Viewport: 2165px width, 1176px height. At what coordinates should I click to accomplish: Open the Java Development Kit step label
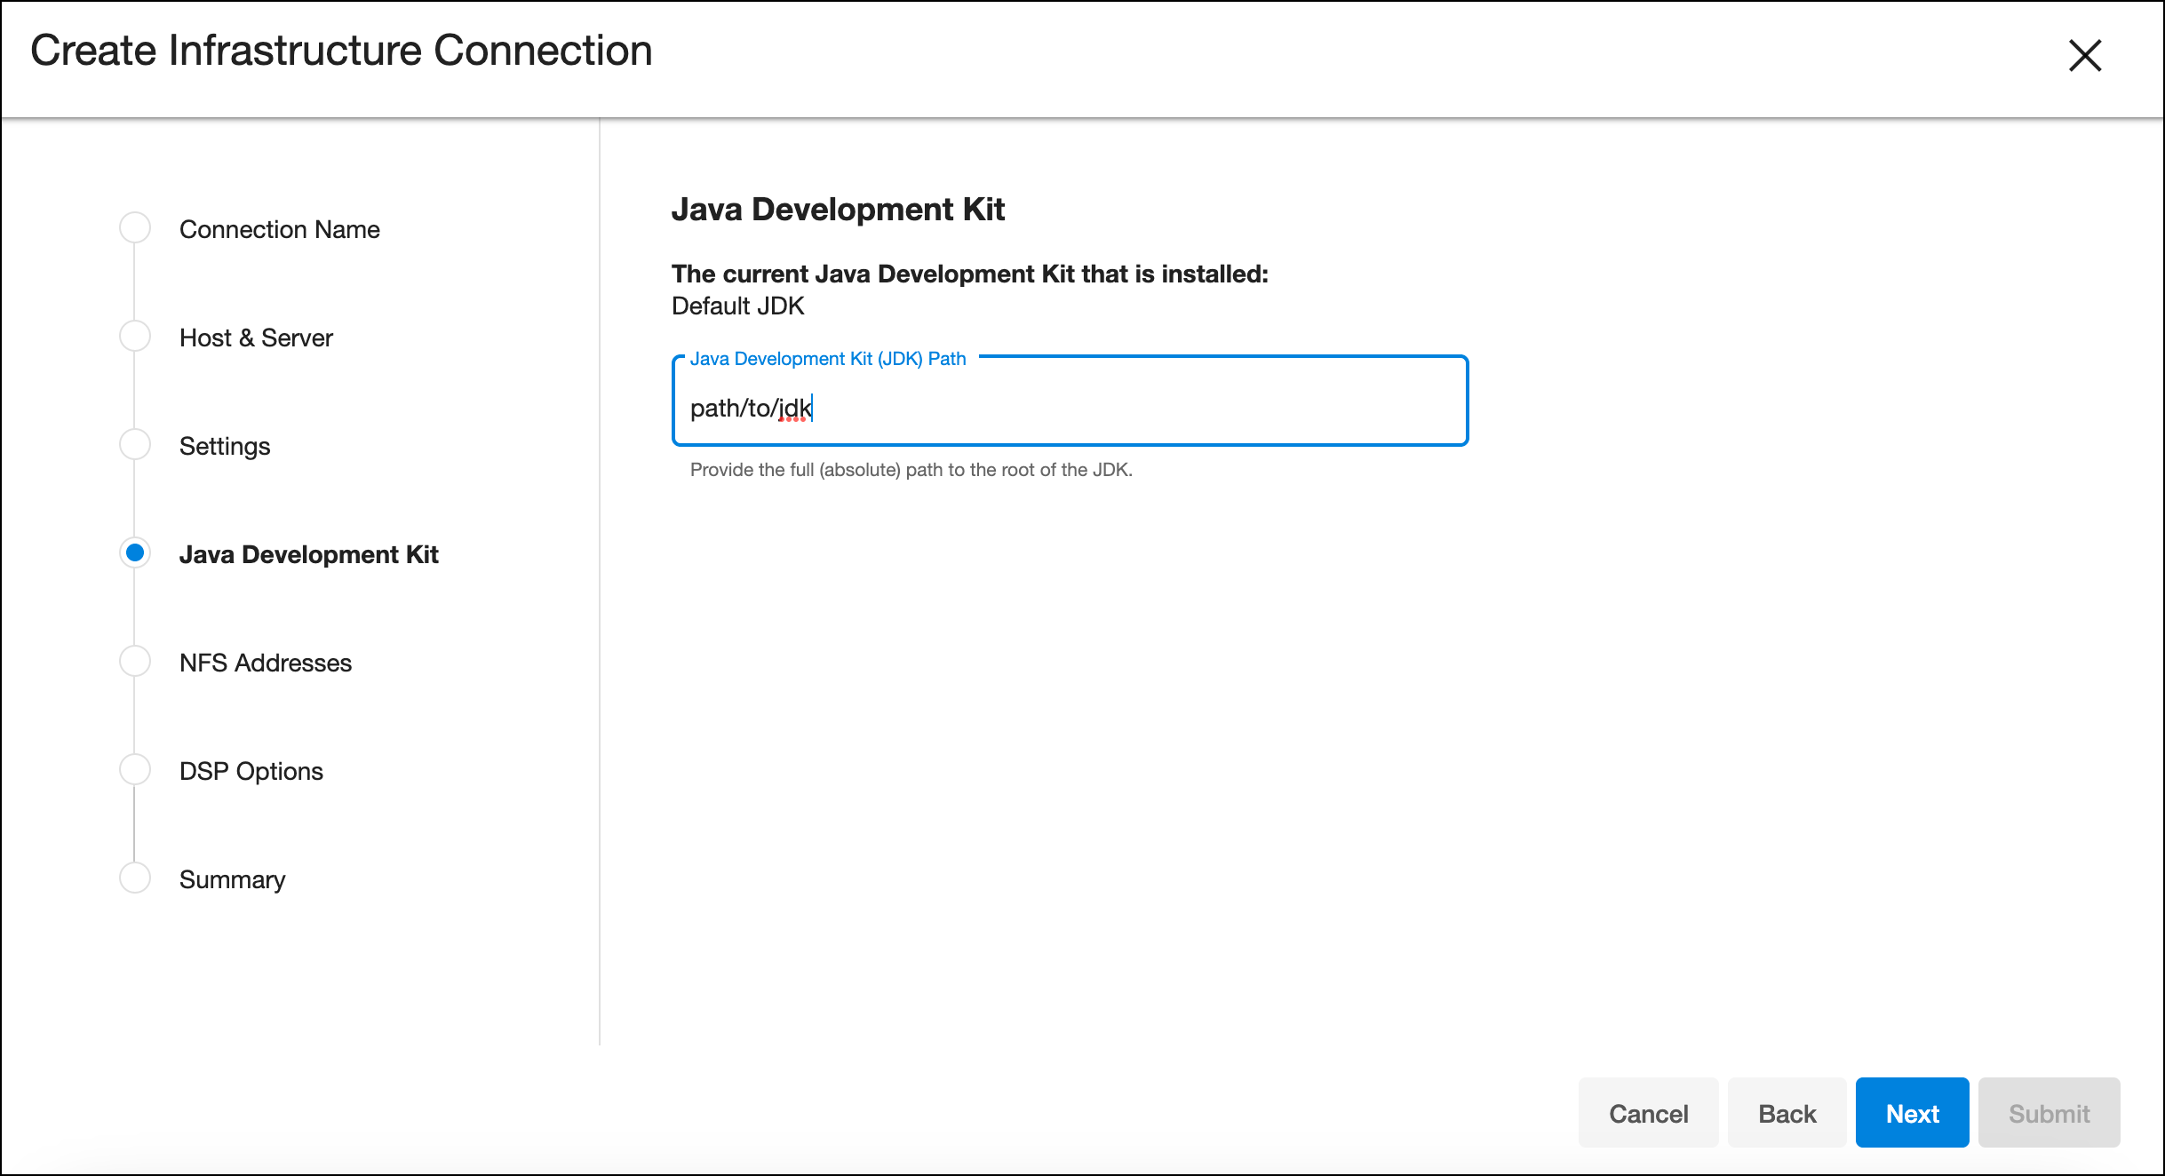(309, 554)
